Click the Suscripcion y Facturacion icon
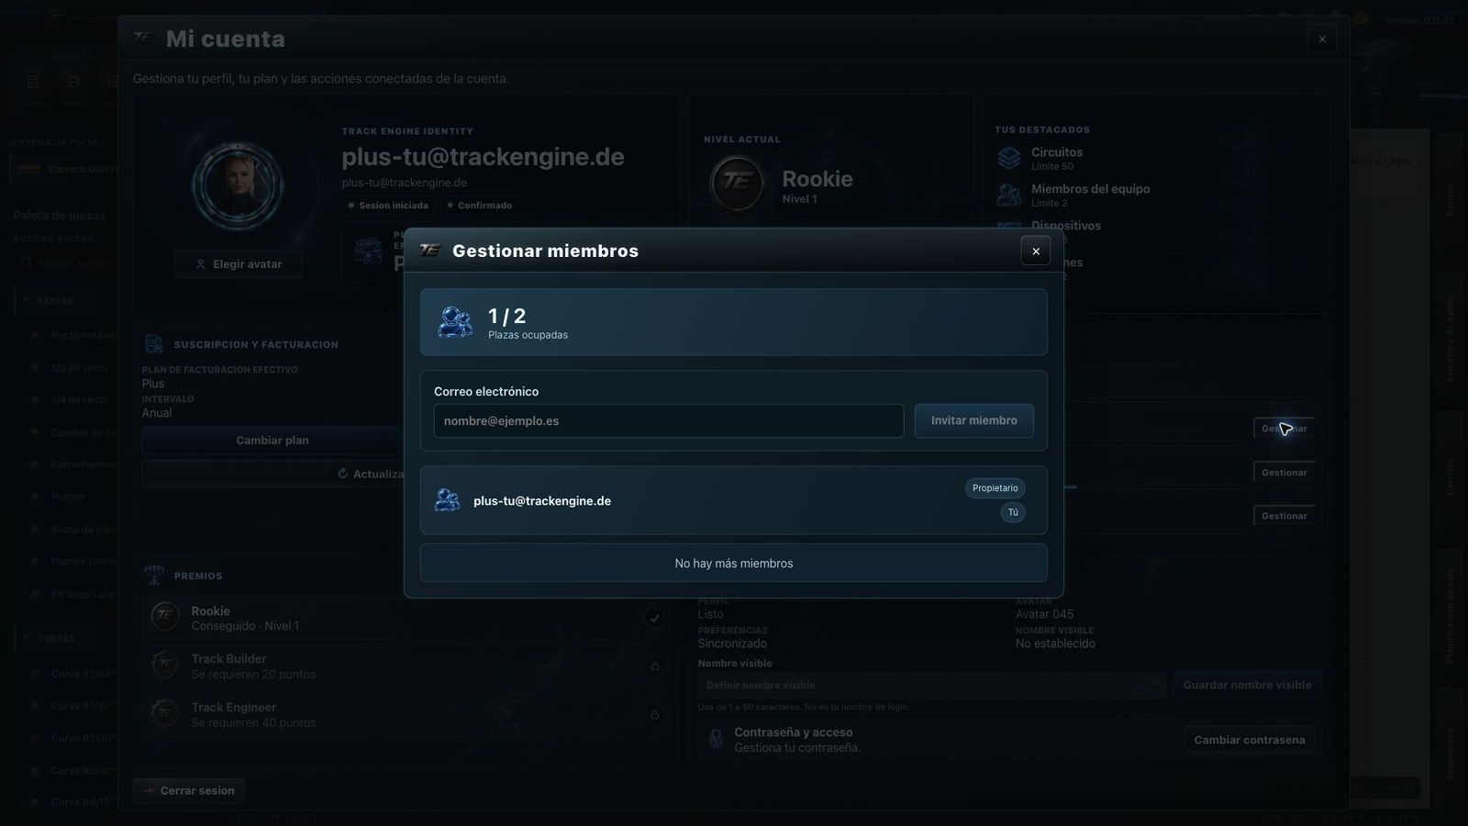 point(153,344)
